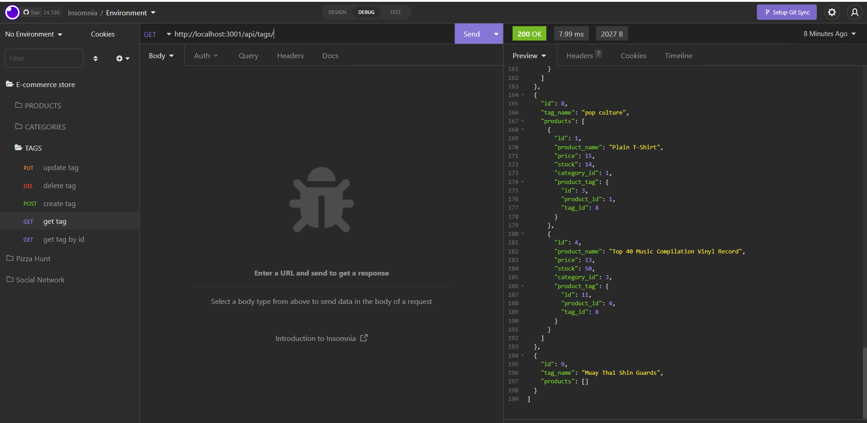Open the Introduction to Insomnia link
Image resolution: width=867 pixels, height=423 pixels.
click(x=321, y=338)
